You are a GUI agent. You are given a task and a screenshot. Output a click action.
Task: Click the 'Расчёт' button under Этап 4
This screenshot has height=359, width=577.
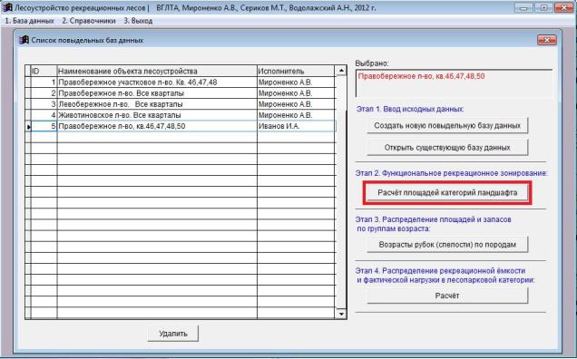[447, 296]
